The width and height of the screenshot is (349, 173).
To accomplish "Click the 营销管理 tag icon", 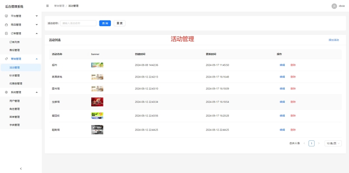I will click(6, 59).
